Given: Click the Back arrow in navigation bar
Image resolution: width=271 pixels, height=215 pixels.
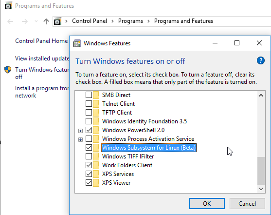Looking at the screenshot, I should pyautogui.click(x=10, y=21).
